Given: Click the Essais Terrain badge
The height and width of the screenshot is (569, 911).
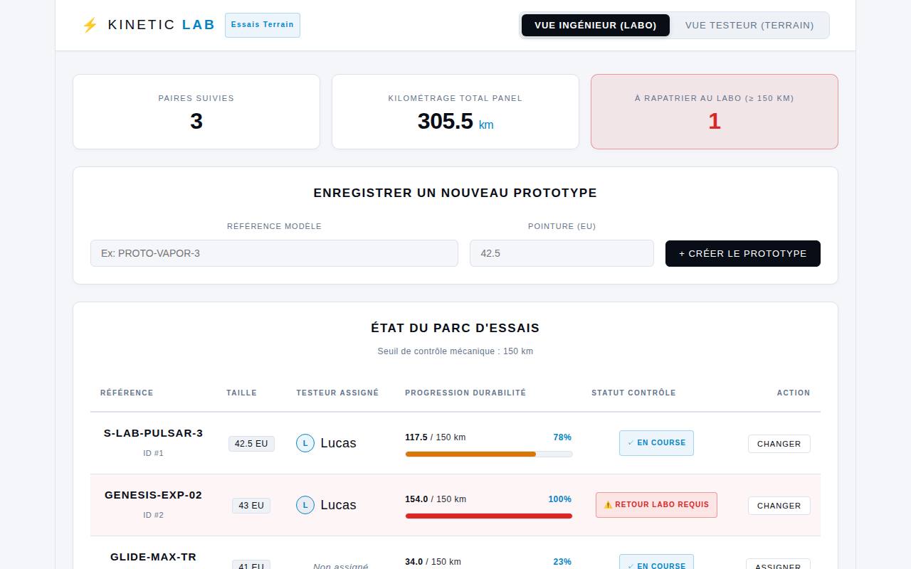Looking at the screenshot, I should point(263,25).
